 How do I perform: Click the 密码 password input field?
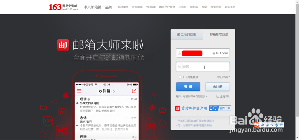[x=203, y=67]
